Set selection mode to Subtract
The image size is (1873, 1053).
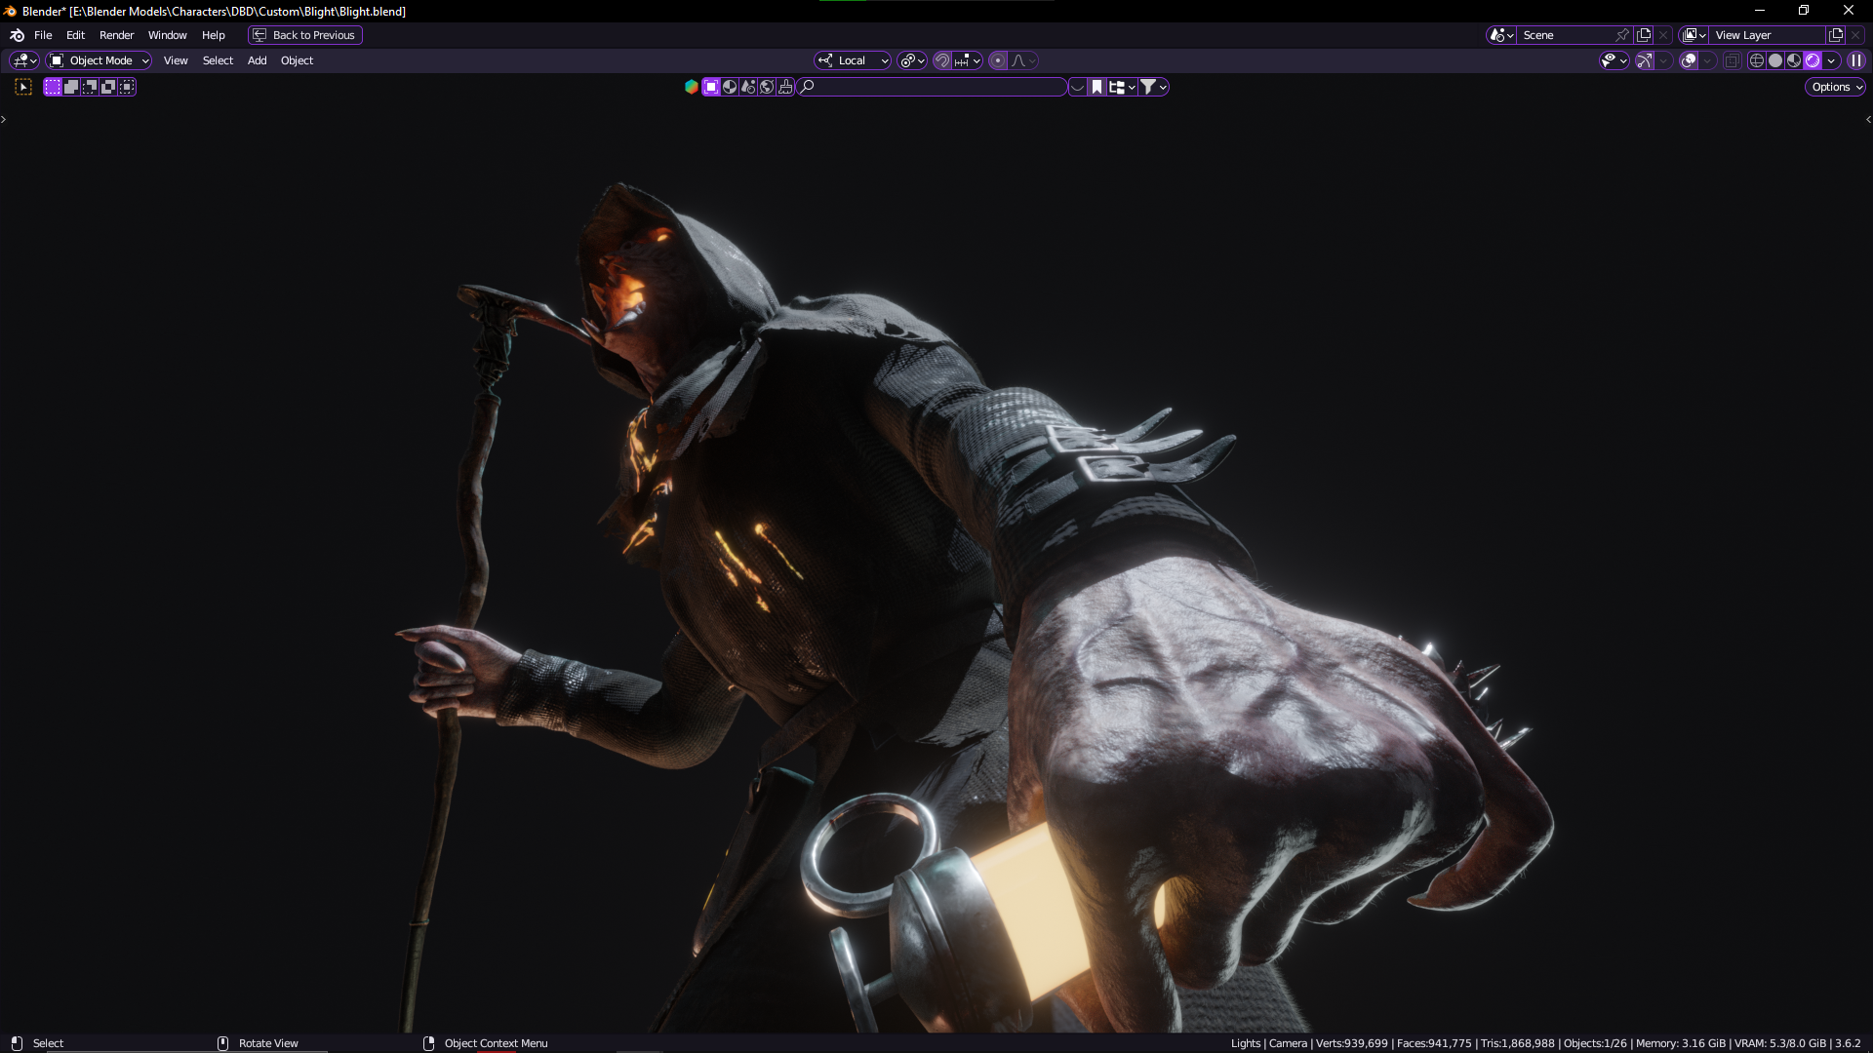point(90,87)
